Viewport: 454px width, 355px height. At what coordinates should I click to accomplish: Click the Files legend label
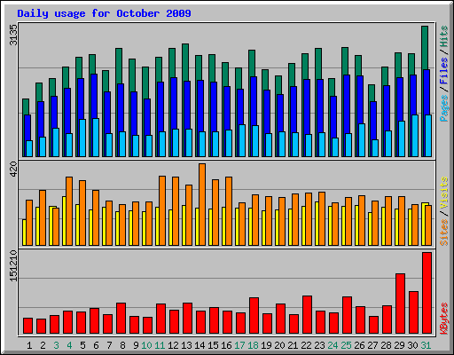tap(444, 71)
